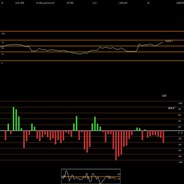Click the 'SI(TM)' header label
The height and width of the screenshot is (184, 184).
(x=70, y=3)
